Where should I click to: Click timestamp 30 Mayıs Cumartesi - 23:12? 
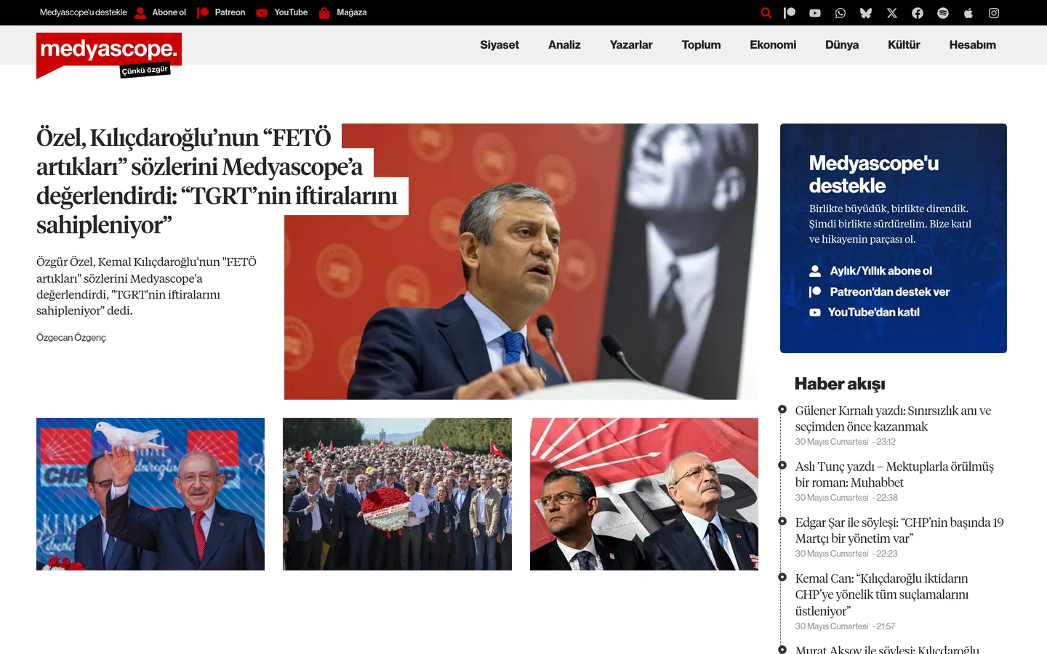click(846, 442)
